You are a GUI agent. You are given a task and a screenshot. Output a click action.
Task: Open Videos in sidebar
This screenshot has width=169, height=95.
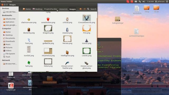point(7,50)
